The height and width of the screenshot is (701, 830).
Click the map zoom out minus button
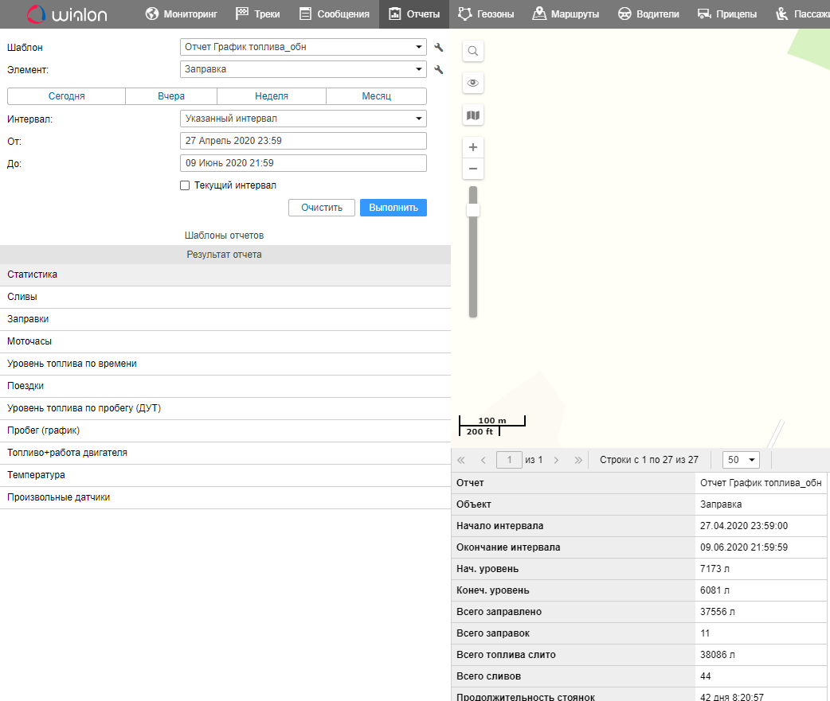click(473, 169)
